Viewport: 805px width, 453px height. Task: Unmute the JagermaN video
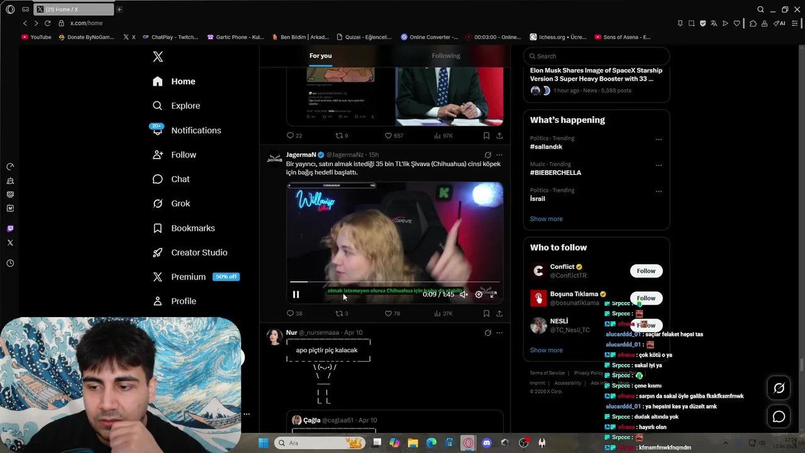[x=464, y=294]
